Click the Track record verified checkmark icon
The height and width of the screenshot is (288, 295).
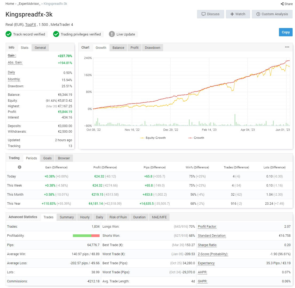pyautogui.click(x=9, y=34)
